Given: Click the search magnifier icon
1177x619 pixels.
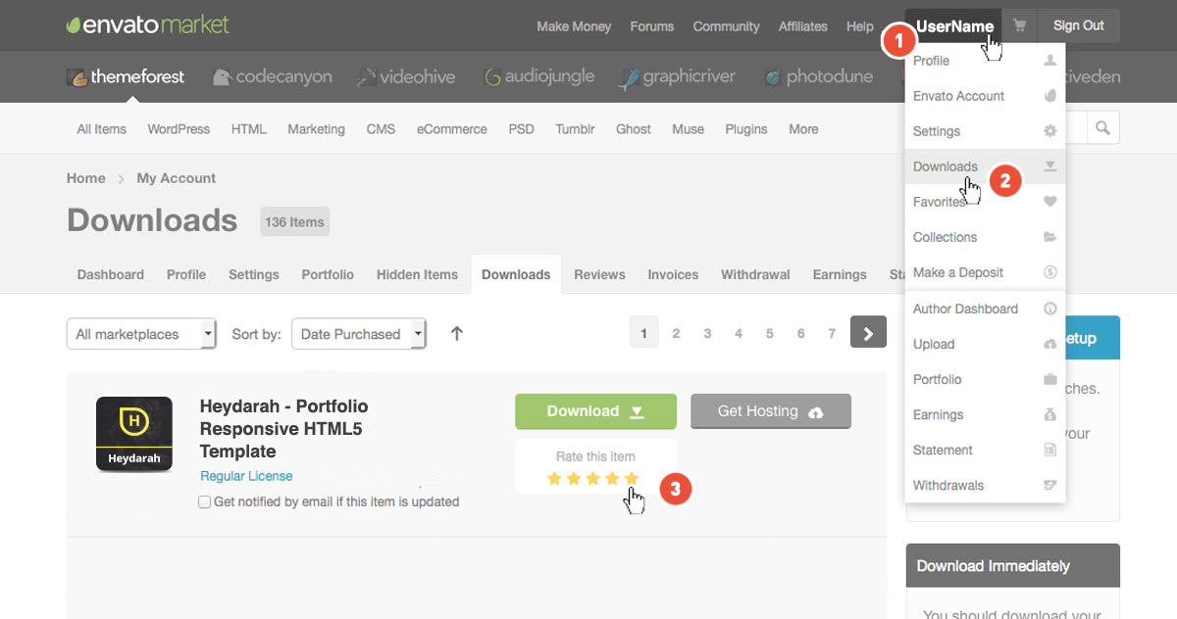Looking at the screenshot, I should click(1102, 128).
